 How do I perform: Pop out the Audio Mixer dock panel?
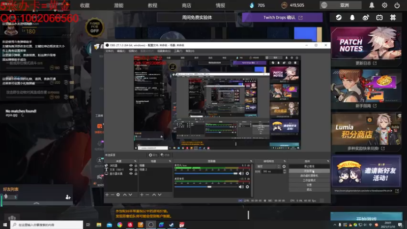pos(251,161)
